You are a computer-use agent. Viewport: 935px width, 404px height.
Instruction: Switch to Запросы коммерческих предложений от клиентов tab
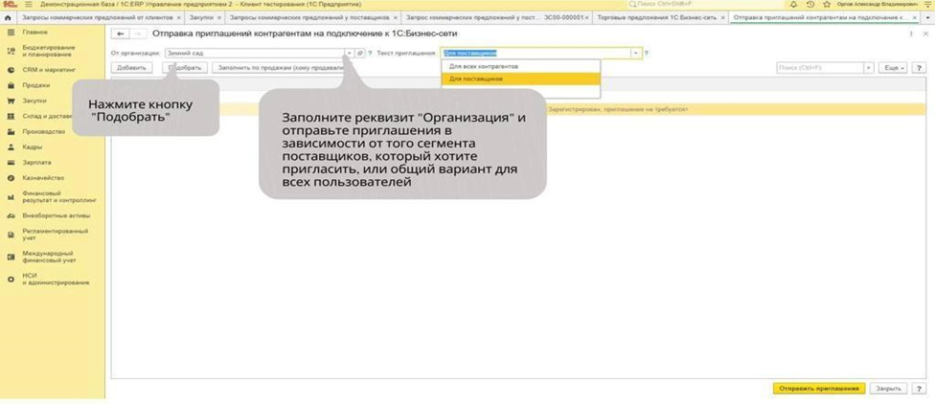point(99,18)
